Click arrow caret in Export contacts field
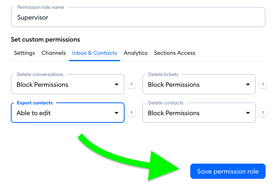The height and width of the screenshot is (186, 276). click(x=116, y=113)
